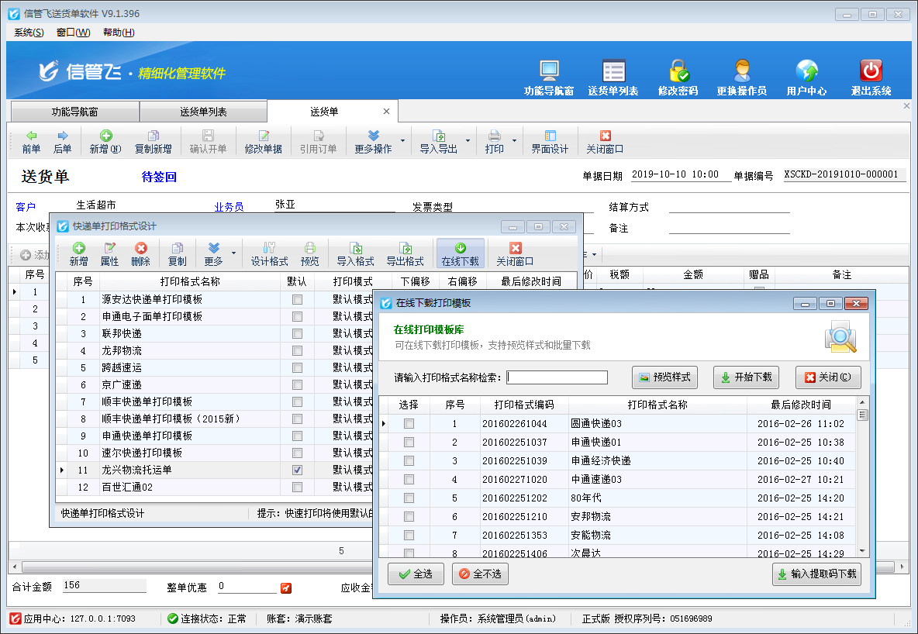This screenshot has width=918, height=634.
Task: Click the 导出格式 icon
Action: click(406, 254)
